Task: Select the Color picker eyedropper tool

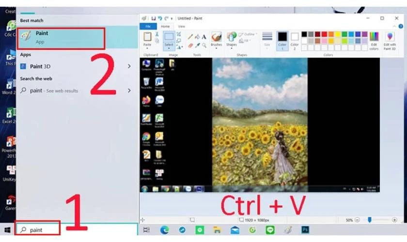Action: coord(197,45)
